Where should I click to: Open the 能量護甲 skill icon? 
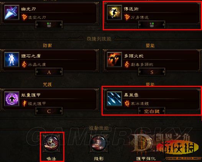(x=11, y=99)
